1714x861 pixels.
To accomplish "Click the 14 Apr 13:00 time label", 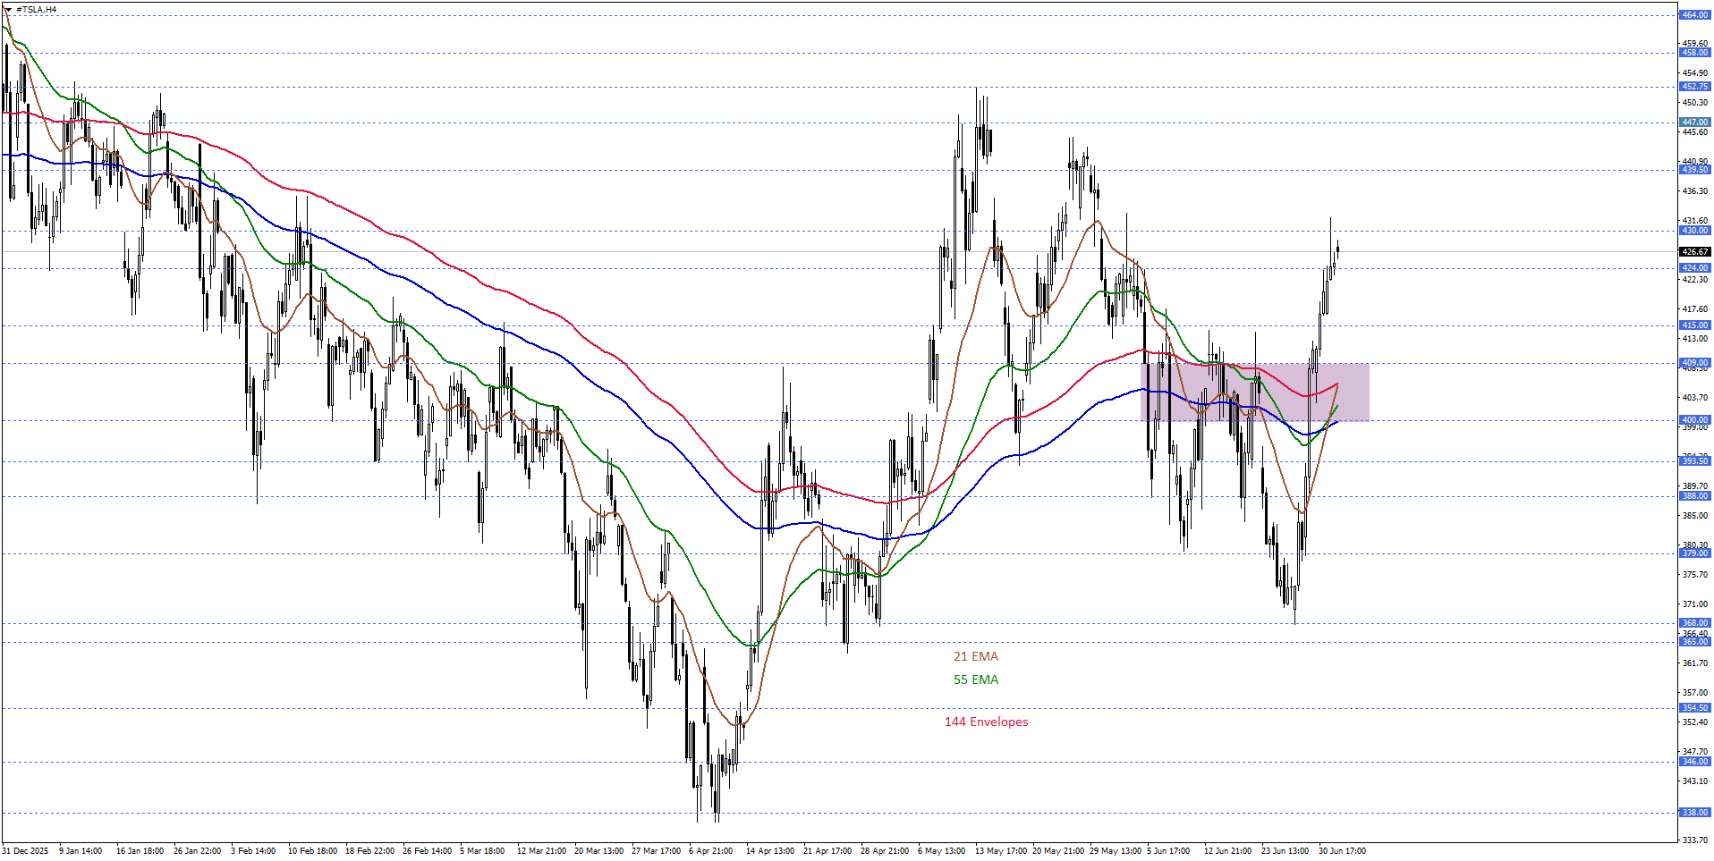I will [770, 851].
